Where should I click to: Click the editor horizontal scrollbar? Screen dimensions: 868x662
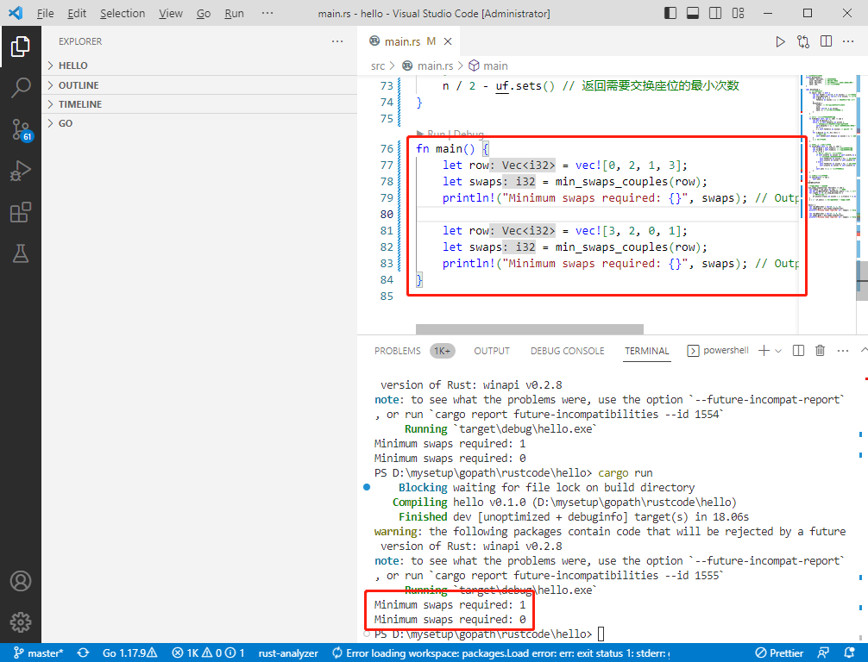[x=529, y=329]
